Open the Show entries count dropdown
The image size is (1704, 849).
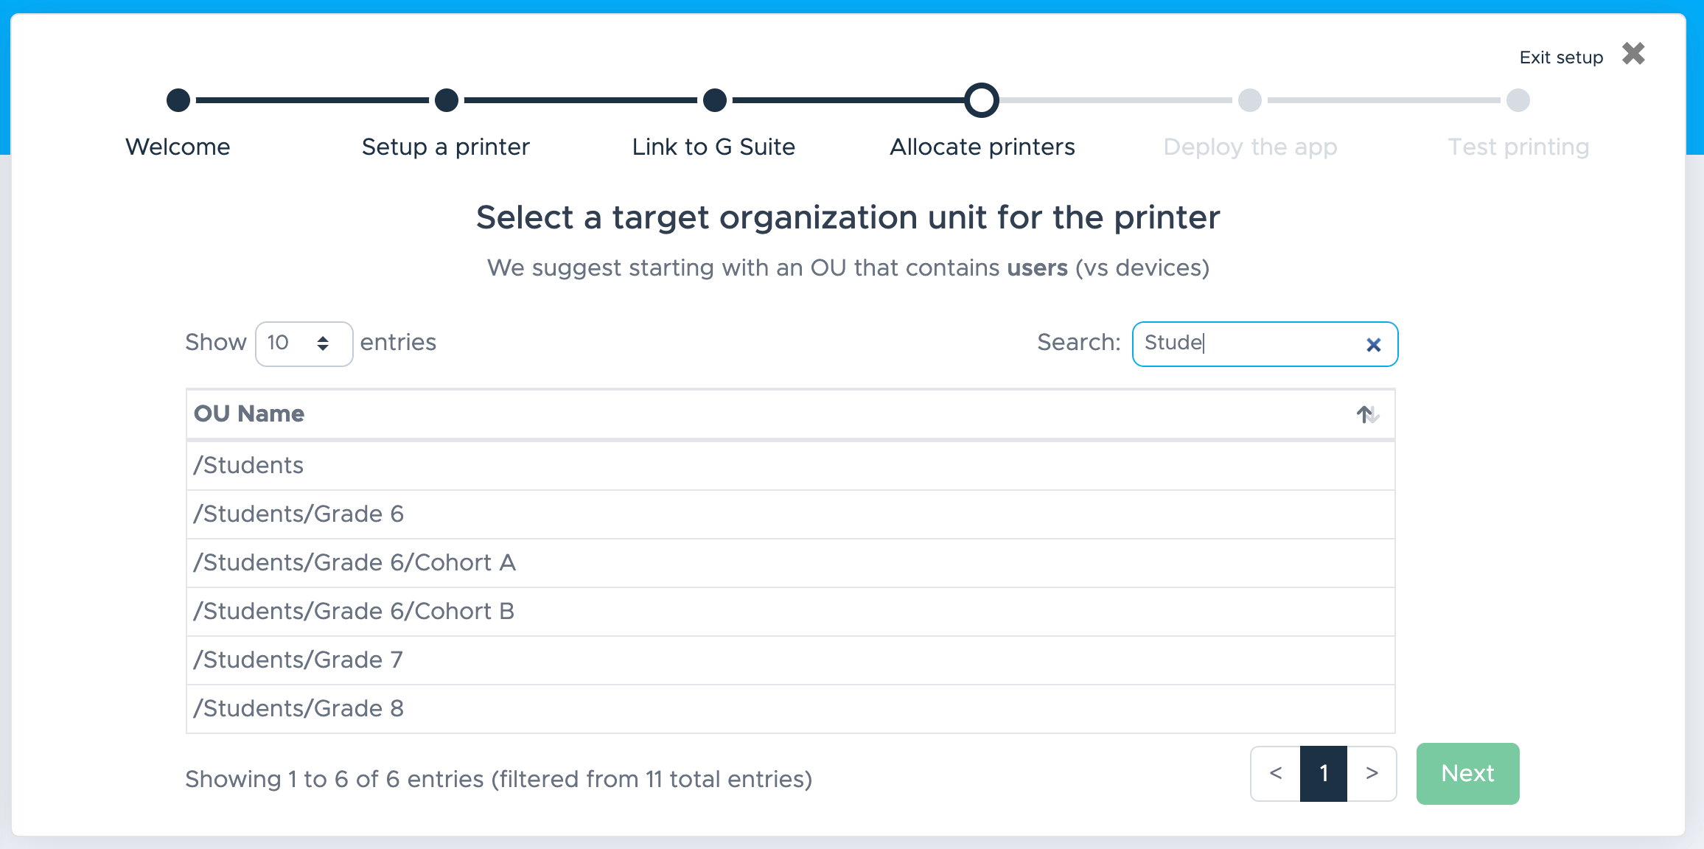pyautogui.click(x=304, y=343)
